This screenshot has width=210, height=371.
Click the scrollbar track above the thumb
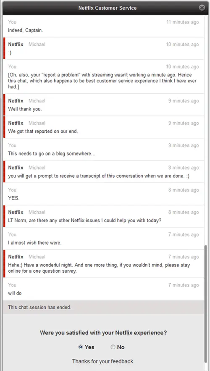point(206,130)
